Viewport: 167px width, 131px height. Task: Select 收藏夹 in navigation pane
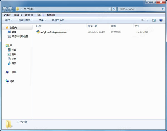(13, 27)
